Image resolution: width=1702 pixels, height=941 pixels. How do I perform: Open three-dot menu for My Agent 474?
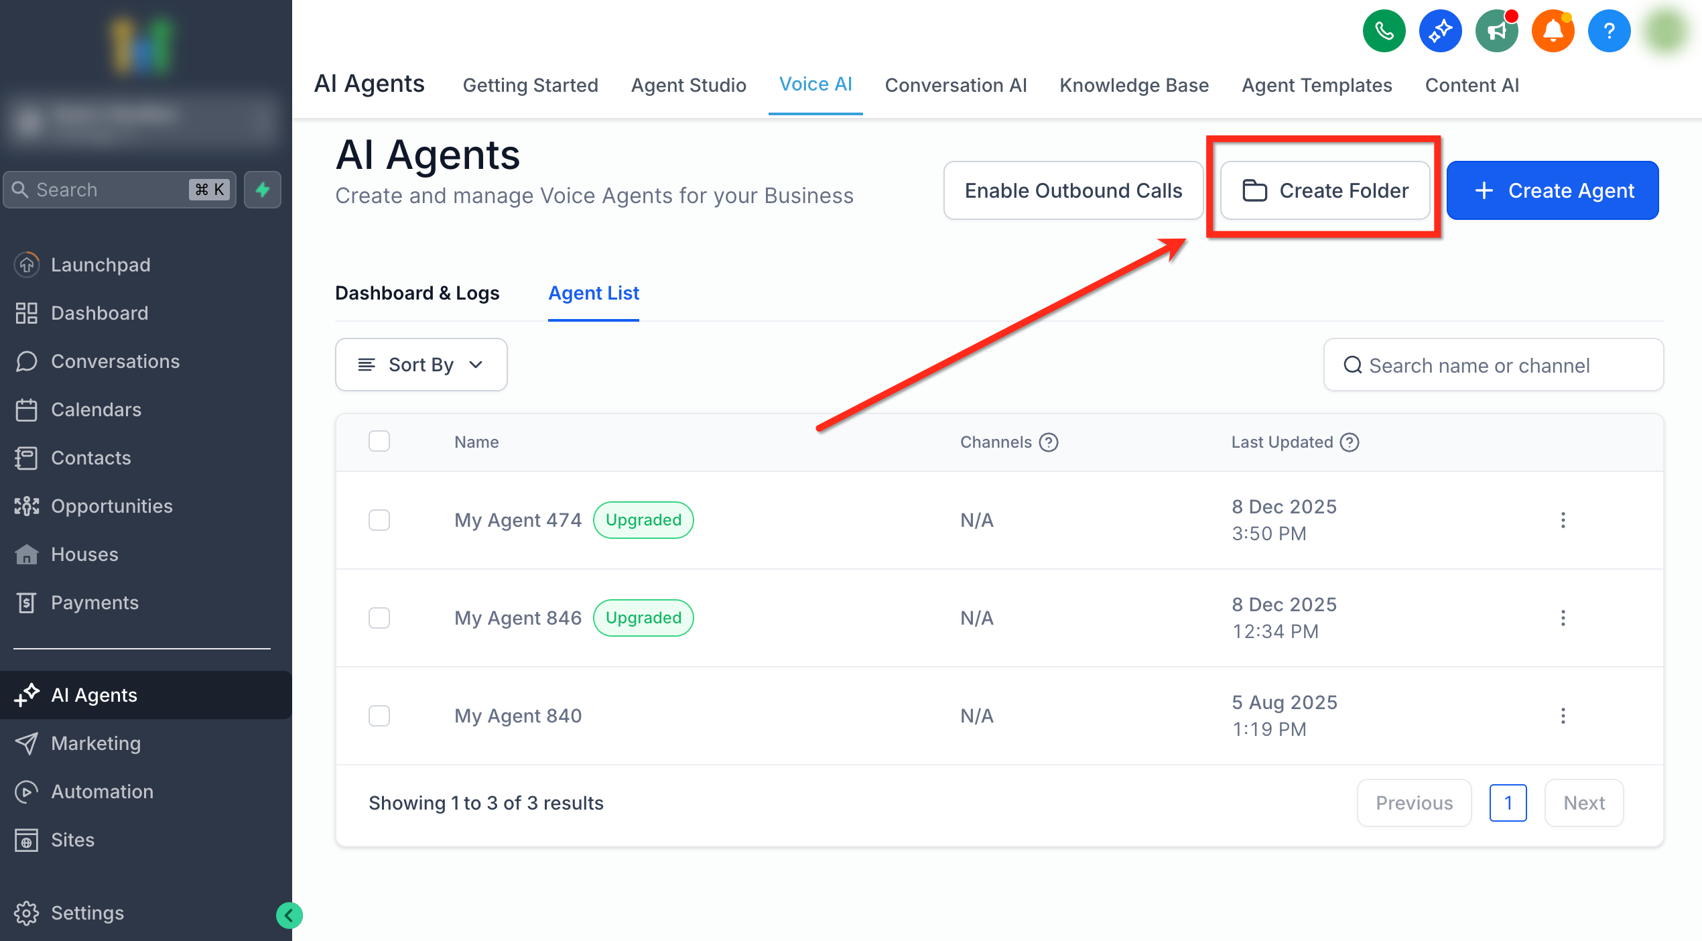coord(1563,520)
